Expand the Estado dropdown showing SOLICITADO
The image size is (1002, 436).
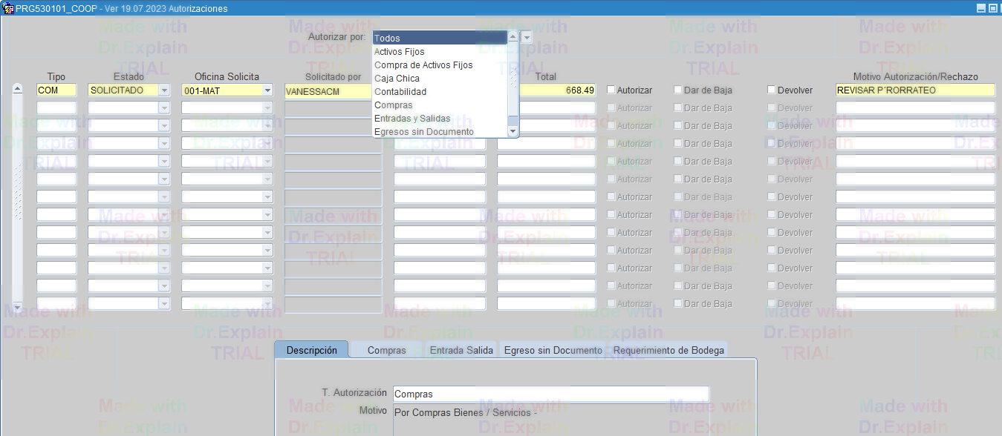pyautogui.click(x=164, y=90)
